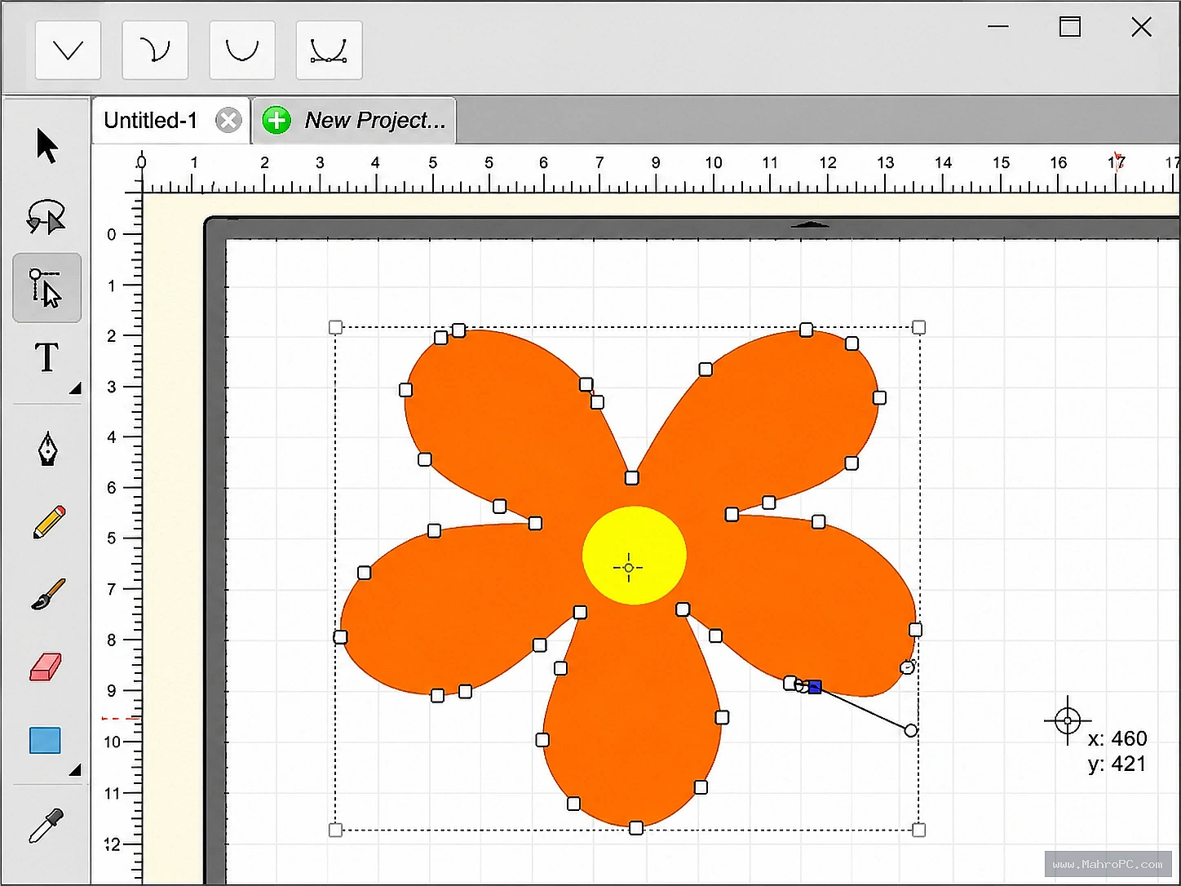
Task: Expand the Text tool flyout arrow
Action: click(75, 389)
